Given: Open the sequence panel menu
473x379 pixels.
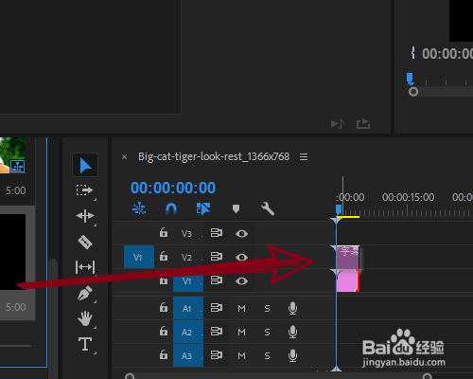Looking at the screenshot, I should click(304, 156).
